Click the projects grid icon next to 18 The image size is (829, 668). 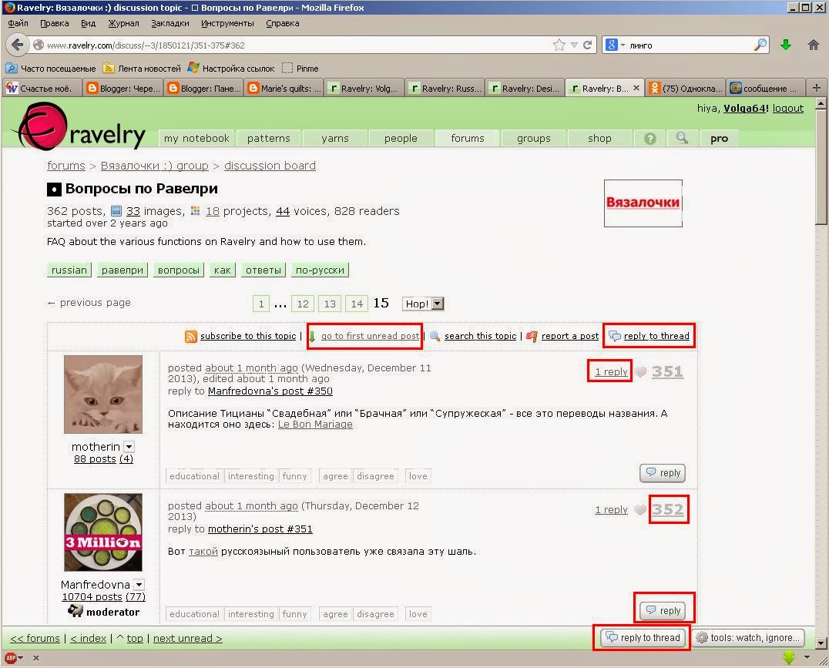coord(195,211)
